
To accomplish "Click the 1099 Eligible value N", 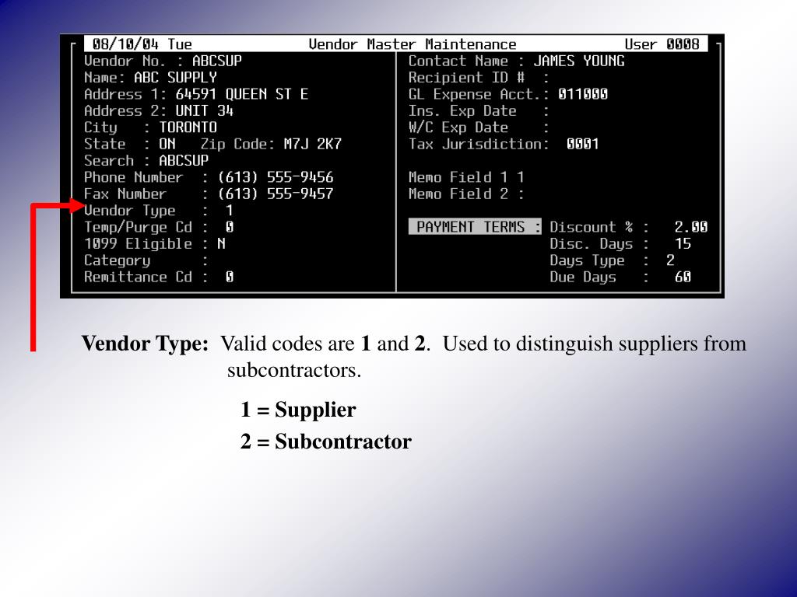I will tap(221, 244).
